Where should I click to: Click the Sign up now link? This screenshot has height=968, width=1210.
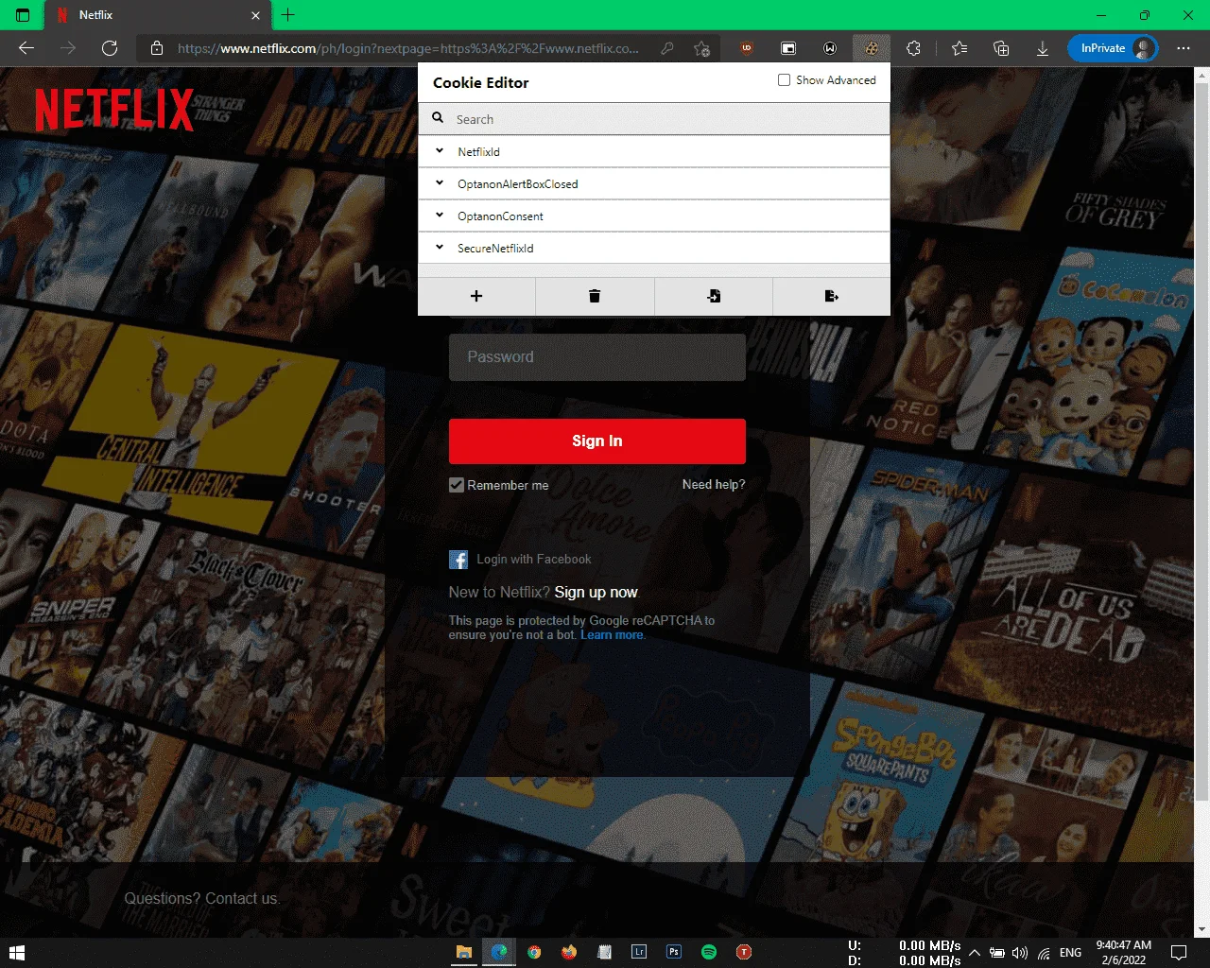pos(596,592)
